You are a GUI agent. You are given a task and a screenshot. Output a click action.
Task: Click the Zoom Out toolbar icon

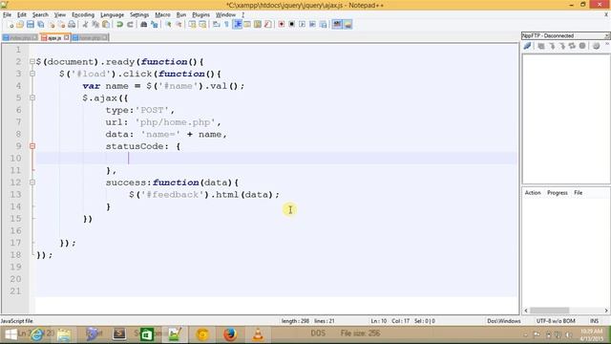[x=179, y=25]
